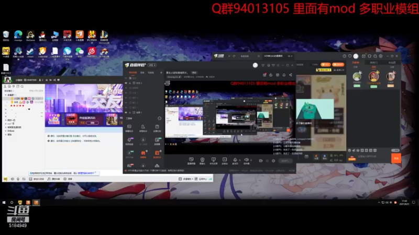Screen dimensions: 419x235
Task: Click the search magnifier in the voice channel window
Action: point(22,86)
